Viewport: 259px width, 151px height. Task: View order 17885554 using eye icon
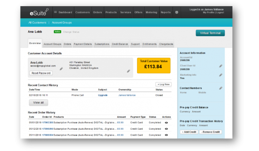click(166, 135)
